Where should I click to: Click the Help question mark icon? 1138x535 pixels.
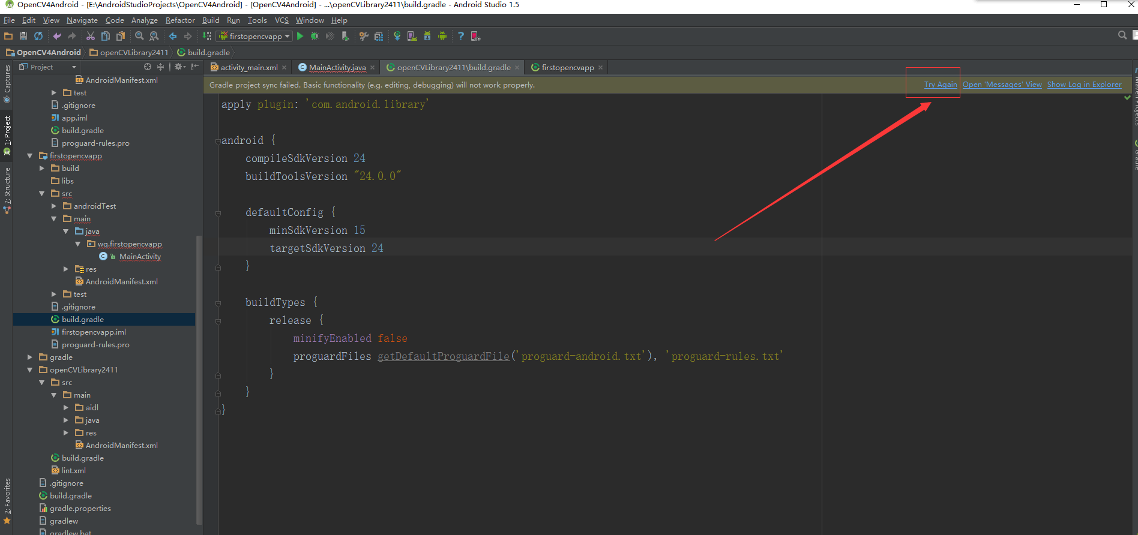coord(461,36)
